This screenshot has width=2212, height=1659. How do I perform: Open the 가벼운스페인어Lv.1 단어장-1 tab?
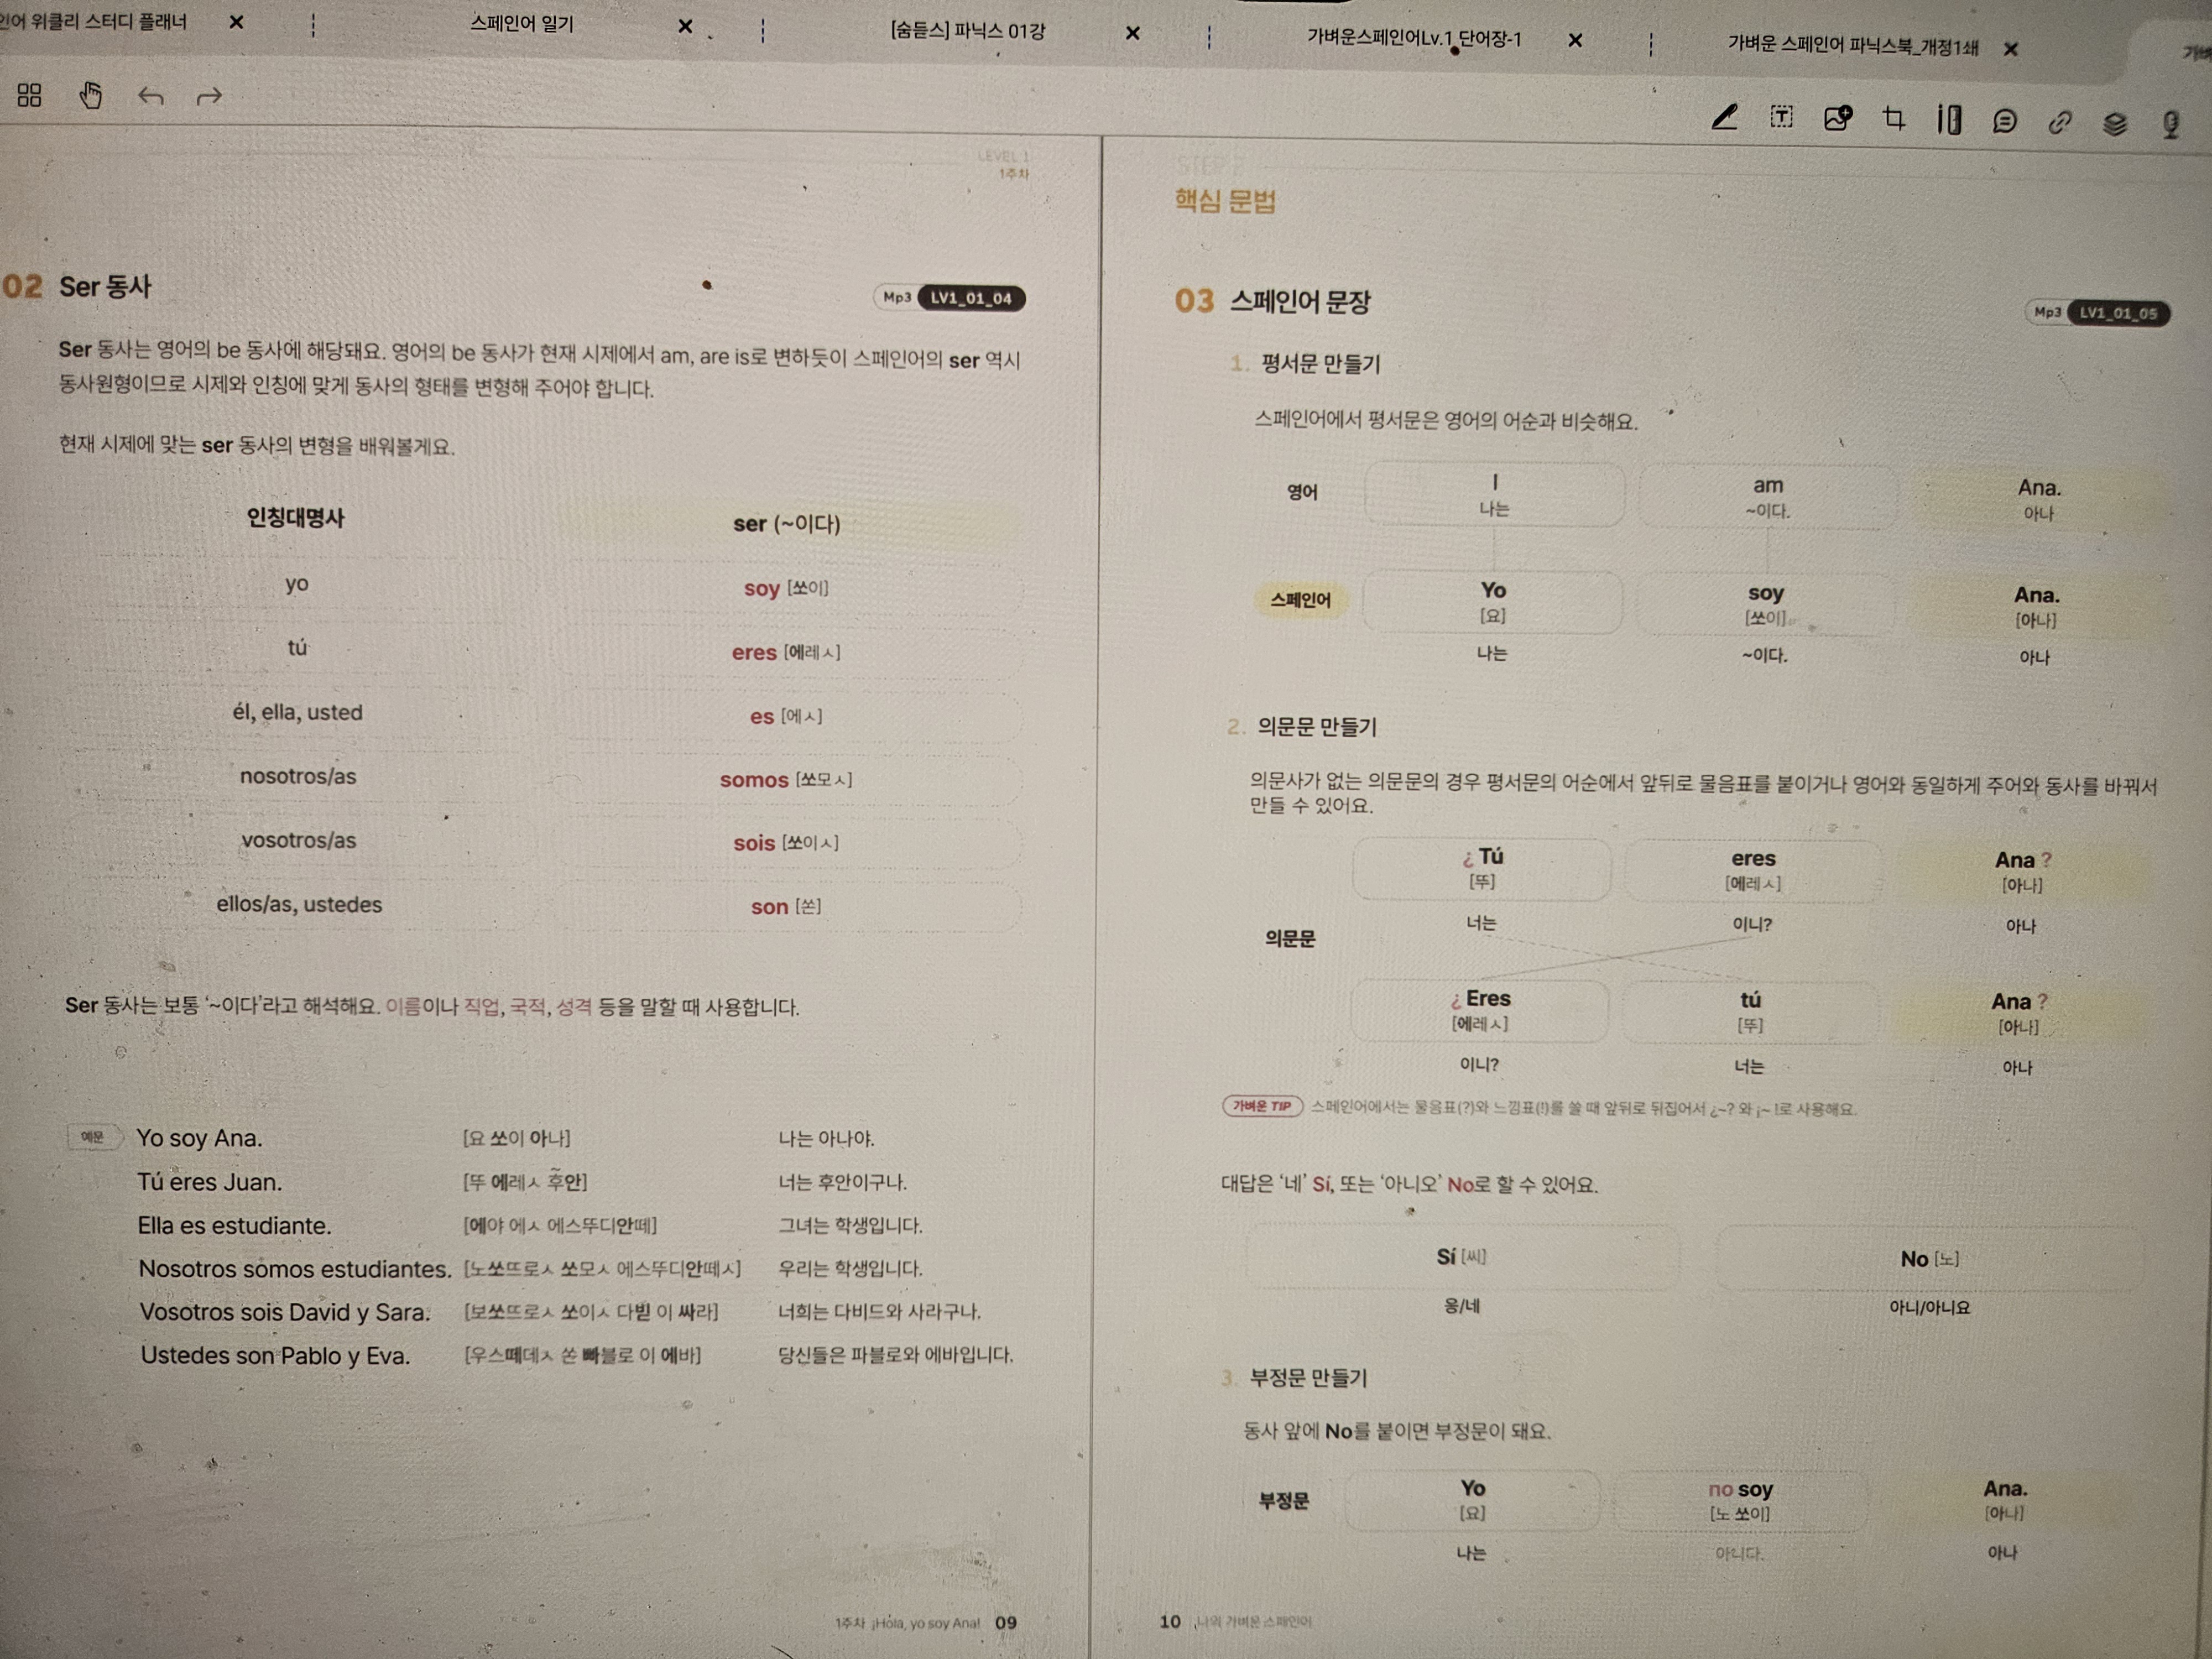(1413, 38)
